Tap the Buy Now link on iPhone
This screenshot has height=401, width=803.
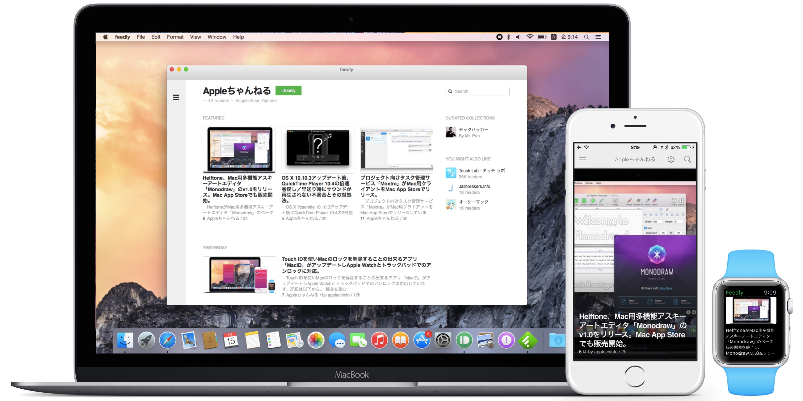click(666, 288)
